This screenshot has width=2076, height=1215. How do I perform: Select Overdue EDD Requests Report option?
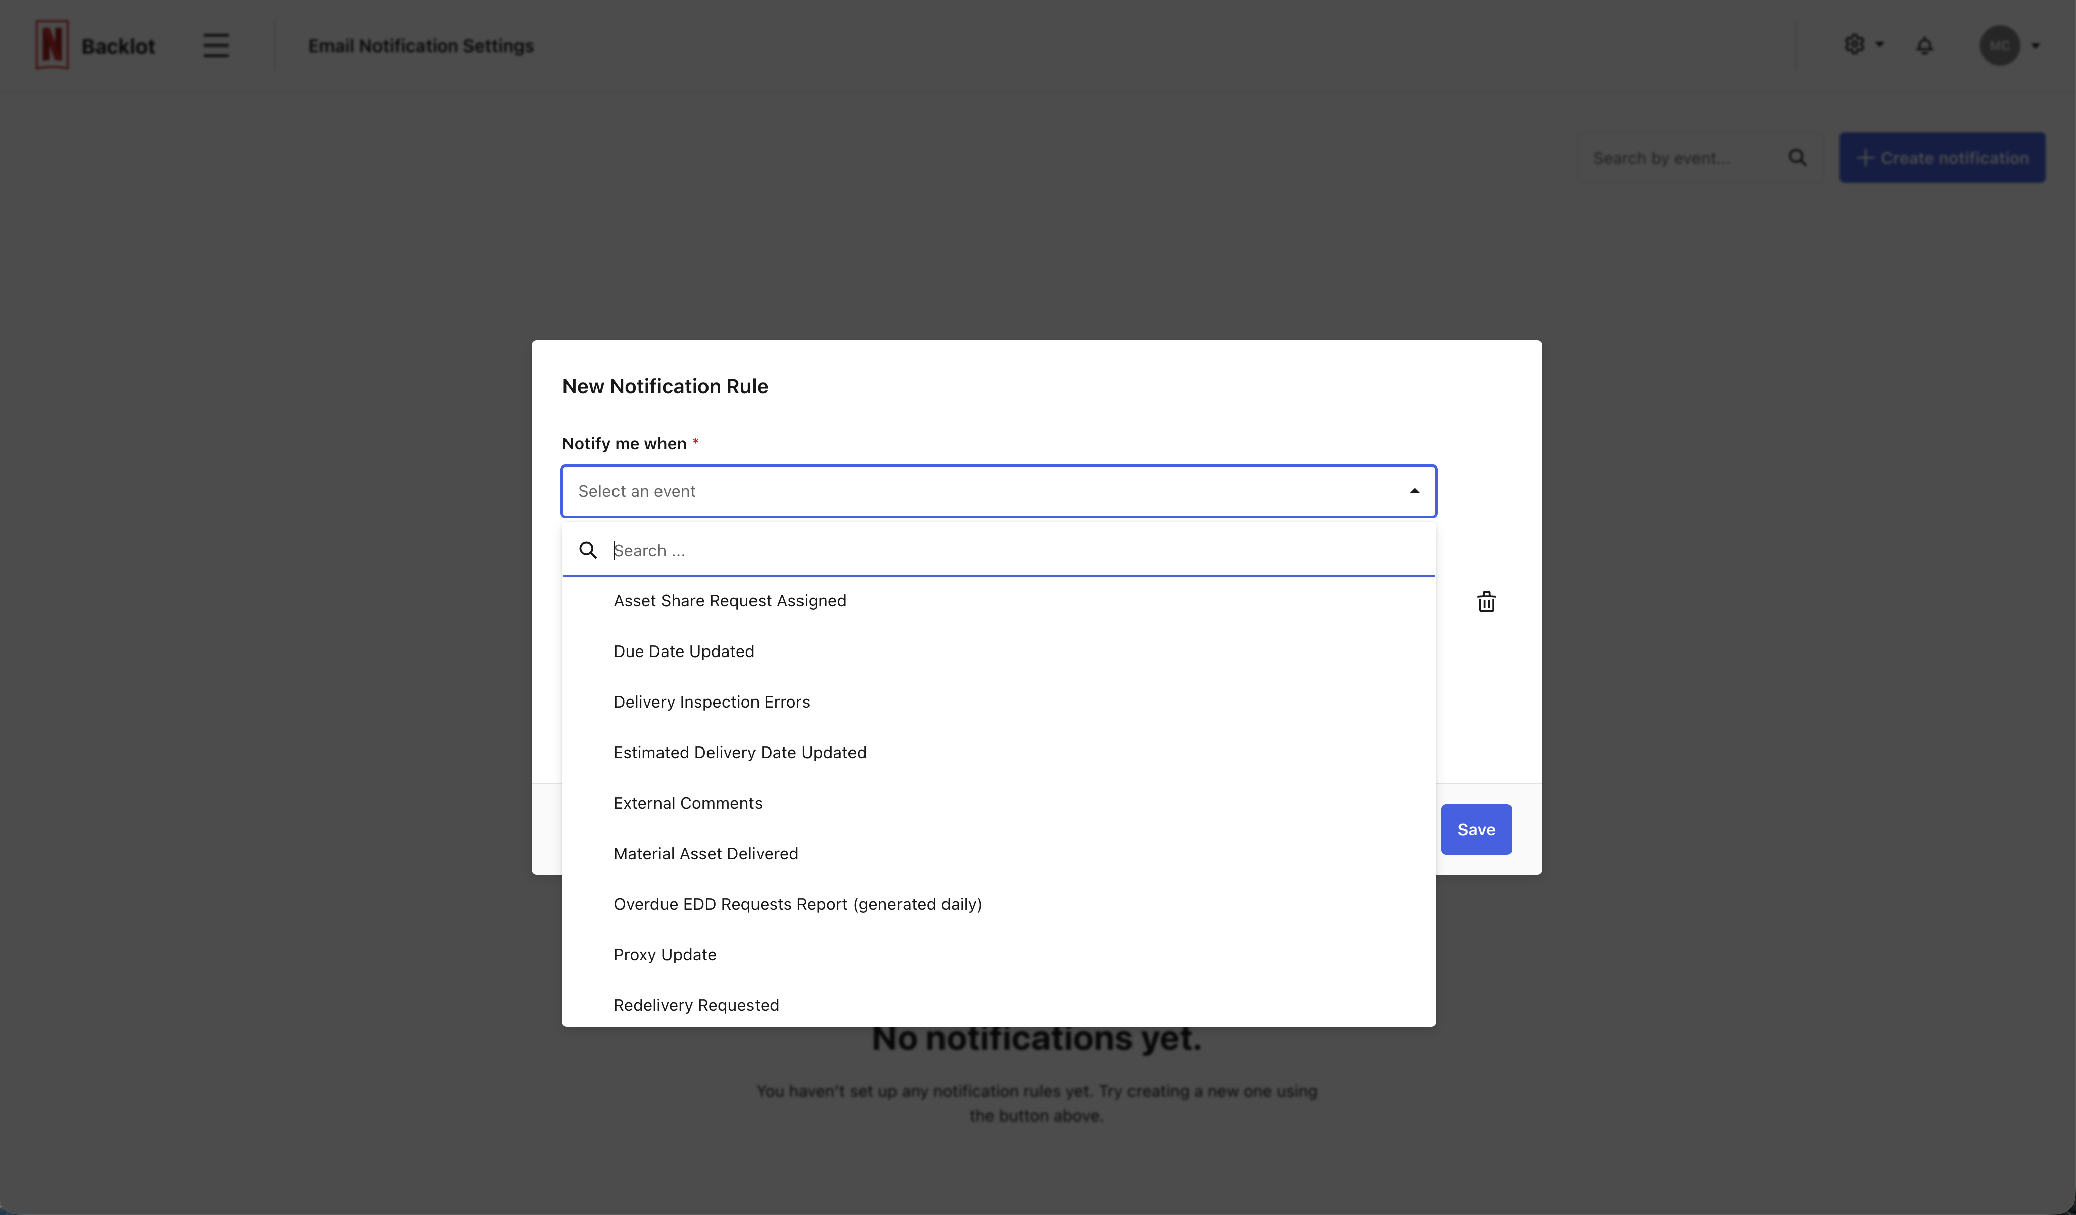click(796, 904)
